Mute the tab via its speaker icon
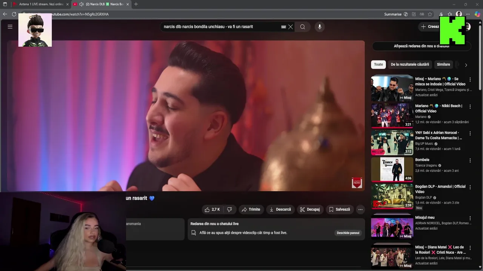483x271 pixels. pyautogui.click(x=81, y=4)
